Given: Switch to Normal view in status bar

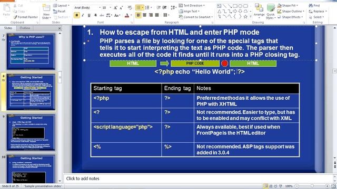Looking at the screenshot, I should point(266,186).
